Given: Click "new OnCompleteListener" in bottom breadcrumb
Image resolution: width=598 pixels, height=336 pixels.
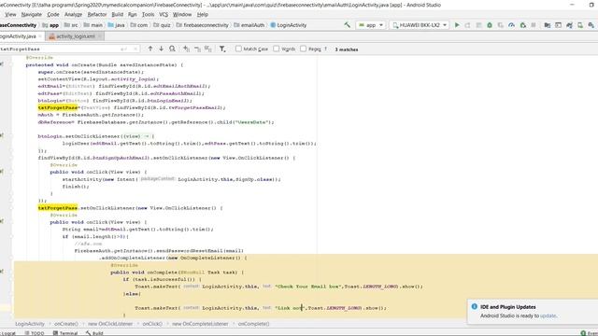Looking at the screenshot, I should (200, 324).
